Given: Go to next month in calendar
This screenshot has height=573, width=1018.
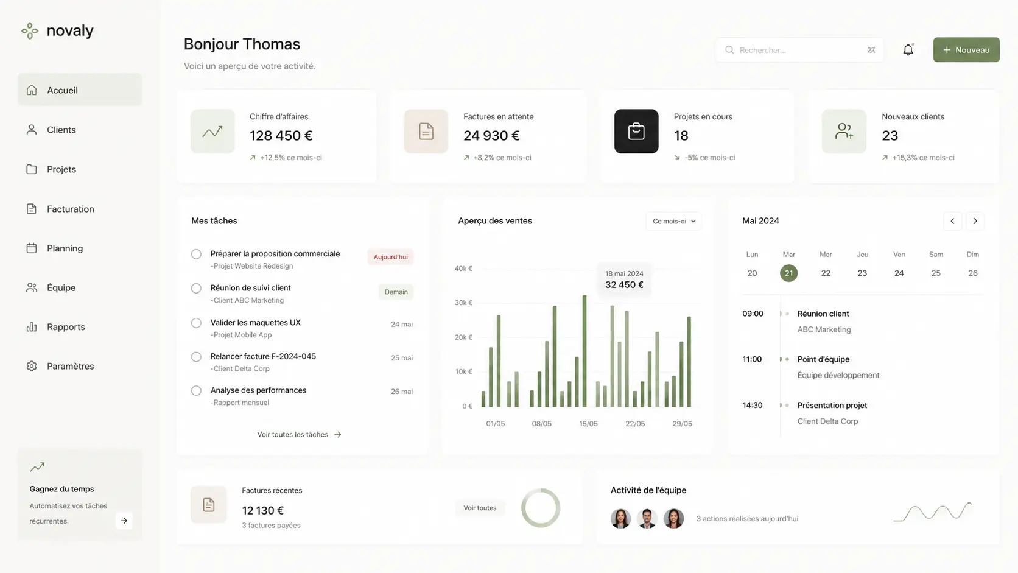Looking at the screenshot, I should point(975,221).
